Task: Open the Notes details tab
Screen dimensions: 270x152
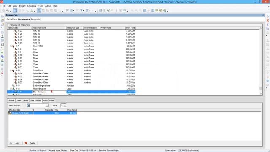Action: (x=51, y=100)
